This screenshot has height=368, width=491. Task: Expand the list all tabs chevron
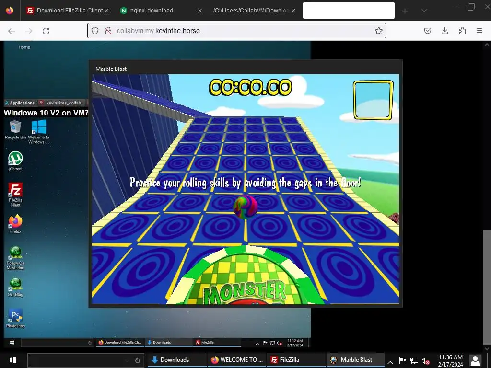pos(424,11)
